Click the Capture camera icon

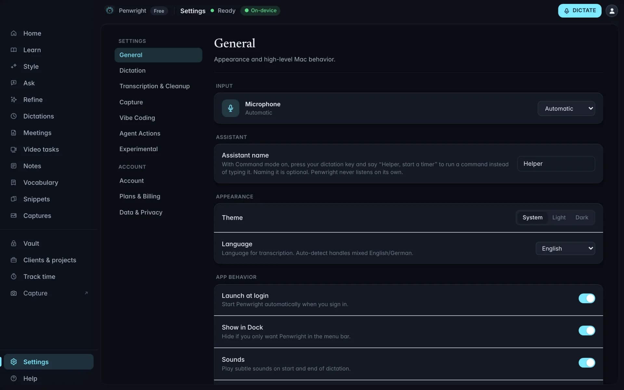tap(14, 293)
